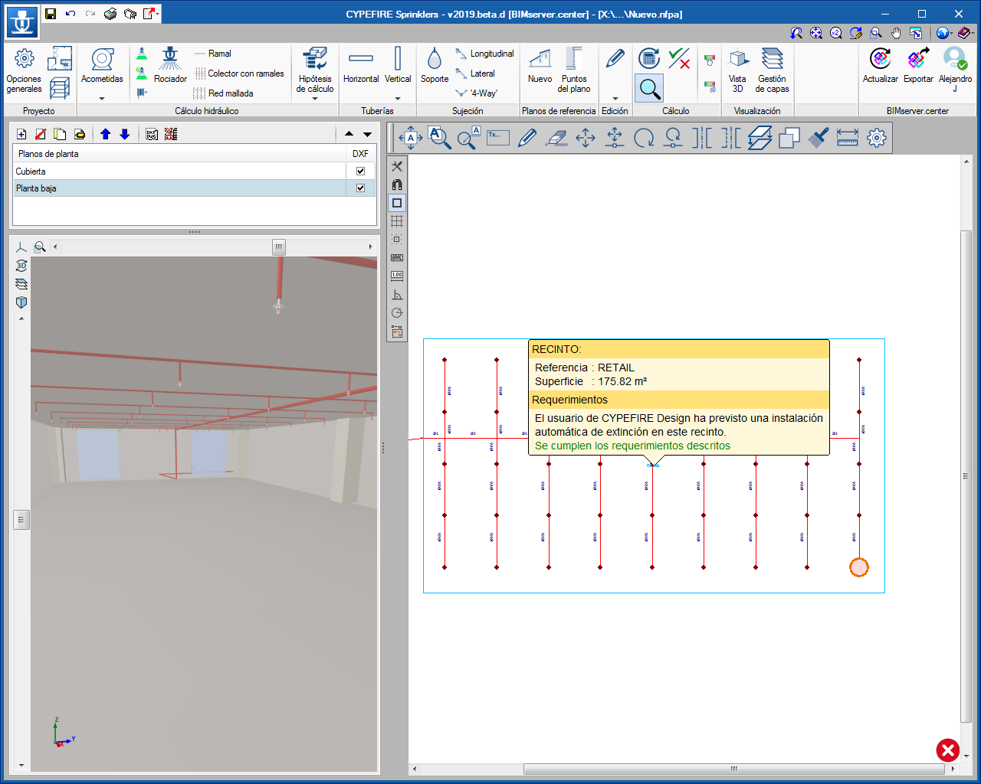Toggle magnifier inspect results tool in Cálculo
The width and height of the screenshot is (981, 784).
pos(649,88)
